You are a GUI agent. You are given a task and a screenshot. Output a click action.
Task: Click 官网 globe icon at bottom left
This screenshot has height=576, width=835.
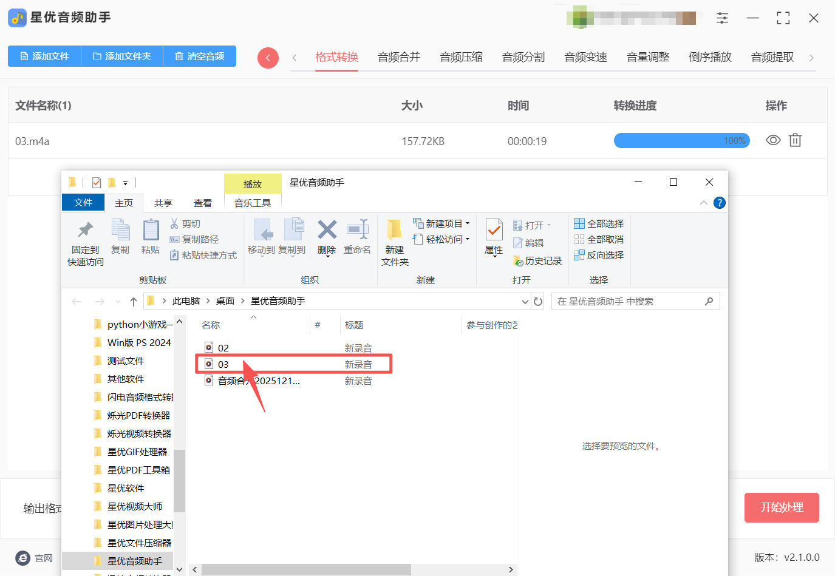pyautogui.click(x=23, y=558)
